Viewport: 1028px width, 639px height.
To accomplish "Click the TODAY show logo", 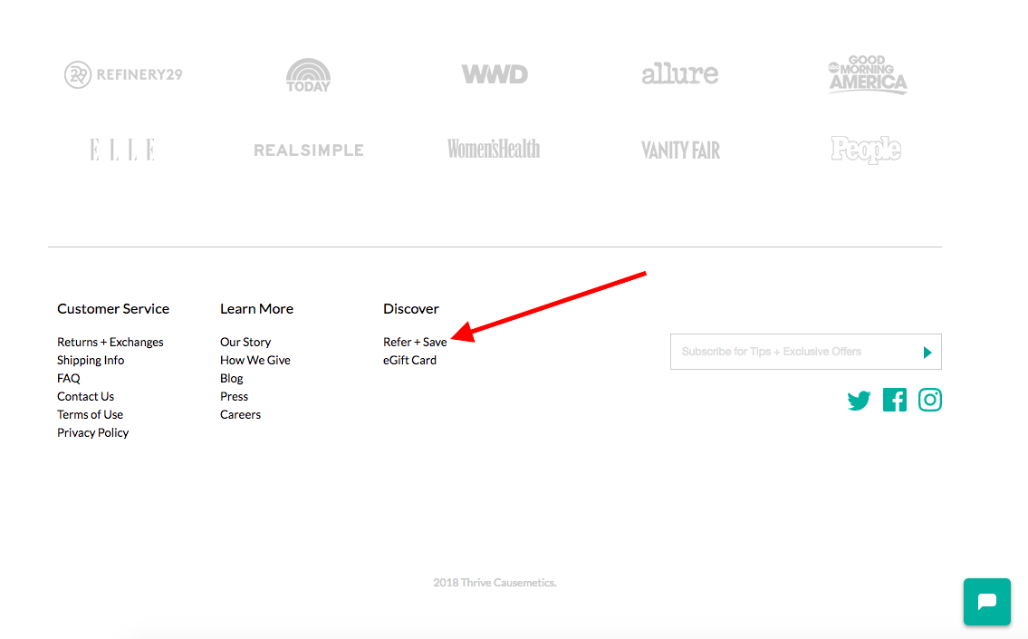I will [x=308, y=75].
